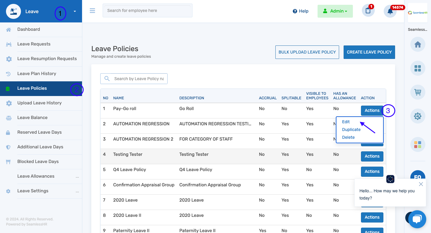Click Bulk Upload Leave Policy button
This screenshot has height=233, width=431.
click(x=307, y=52)
